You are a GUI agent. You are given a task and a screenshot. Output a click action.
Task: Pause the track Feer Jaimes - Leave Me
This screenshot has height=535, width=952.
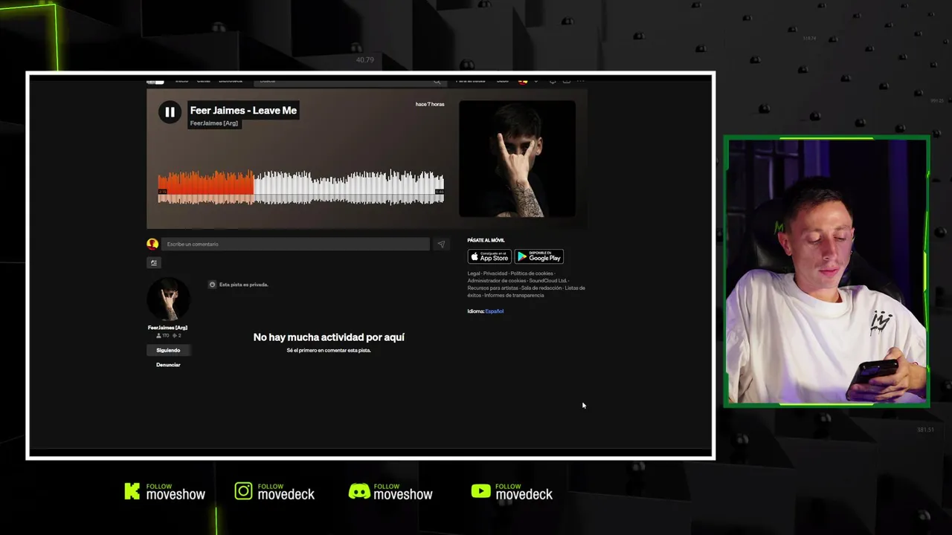pos(170,112)
